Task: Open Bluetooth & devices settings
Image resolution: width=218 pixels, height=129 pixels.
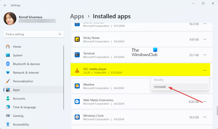Action: (x=26, y=64)
